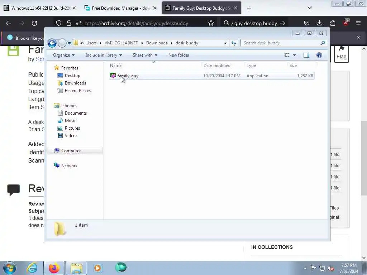
Task: Click the Explorer help icon
Action: click(x=319, y=55)
